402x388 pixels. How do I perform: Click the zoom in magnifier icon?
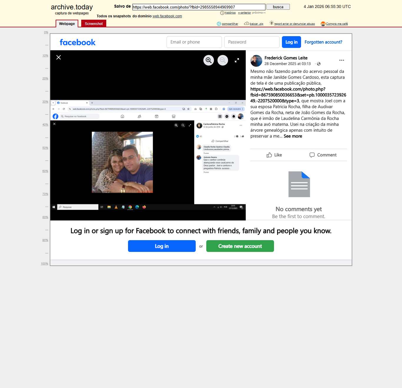coord(209,60)
